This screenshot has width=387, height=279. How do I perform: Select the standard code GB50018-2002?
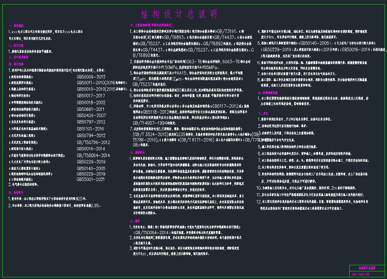(x=91, y=103)
